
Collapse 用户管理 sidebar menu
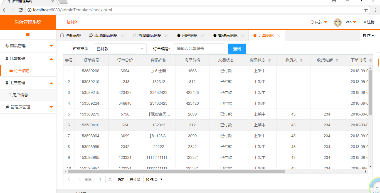[28, 83]
